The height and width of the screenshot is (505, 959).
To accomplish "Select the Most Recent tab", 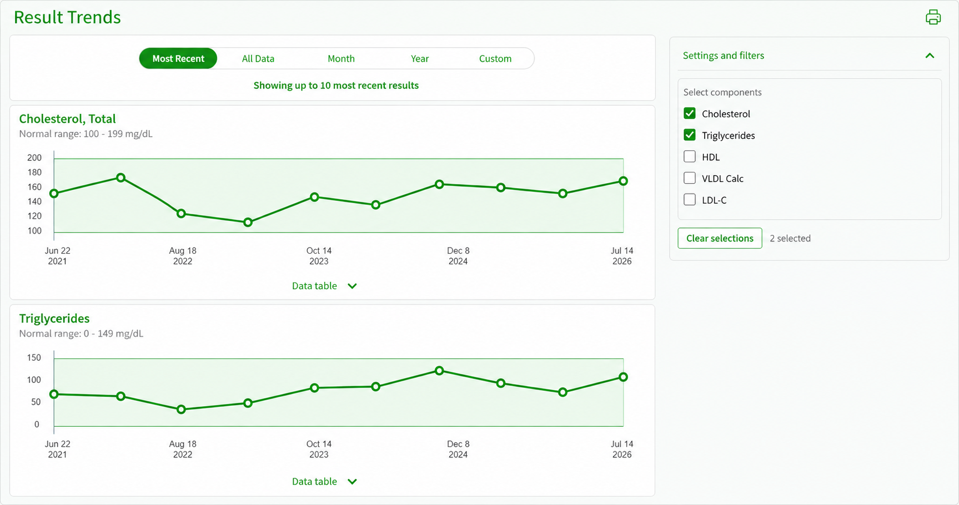I will click(178, 58).
